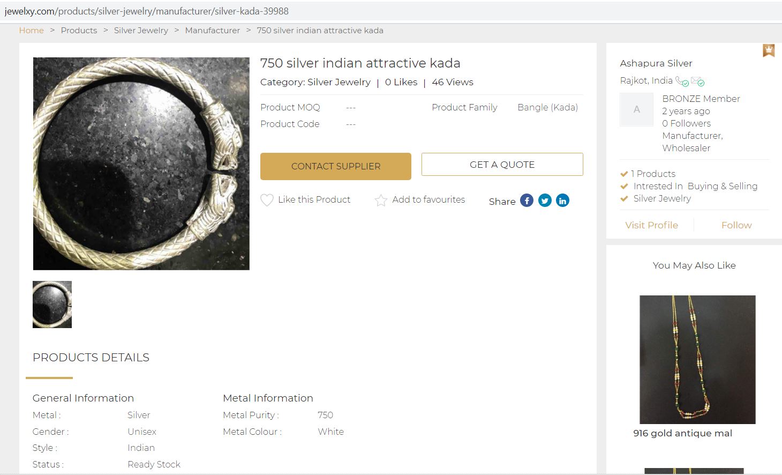Open the 916 gold antique mal product

click(696, 359)
